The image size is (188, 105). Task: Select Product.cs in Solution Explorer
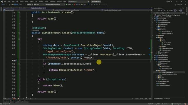[x=164, y=80]
